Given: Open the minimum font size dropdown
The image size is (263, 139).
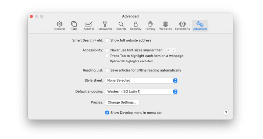Looking at the screenshot, I should [x=171, y=50].
